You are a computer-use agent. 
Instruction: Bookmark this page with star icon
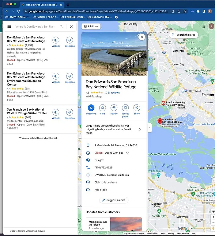[x=185, y=11]
